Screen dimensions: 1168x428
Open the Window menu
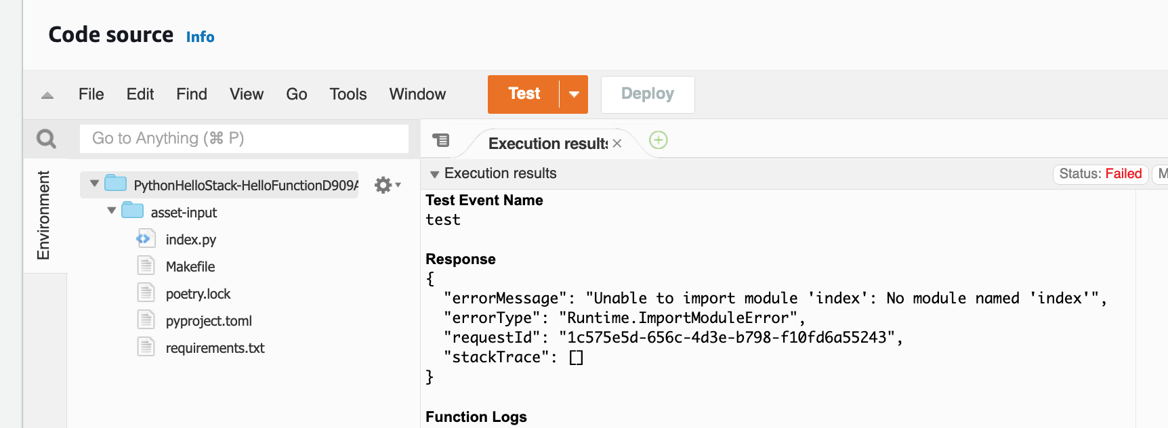[x=417, y=94]
